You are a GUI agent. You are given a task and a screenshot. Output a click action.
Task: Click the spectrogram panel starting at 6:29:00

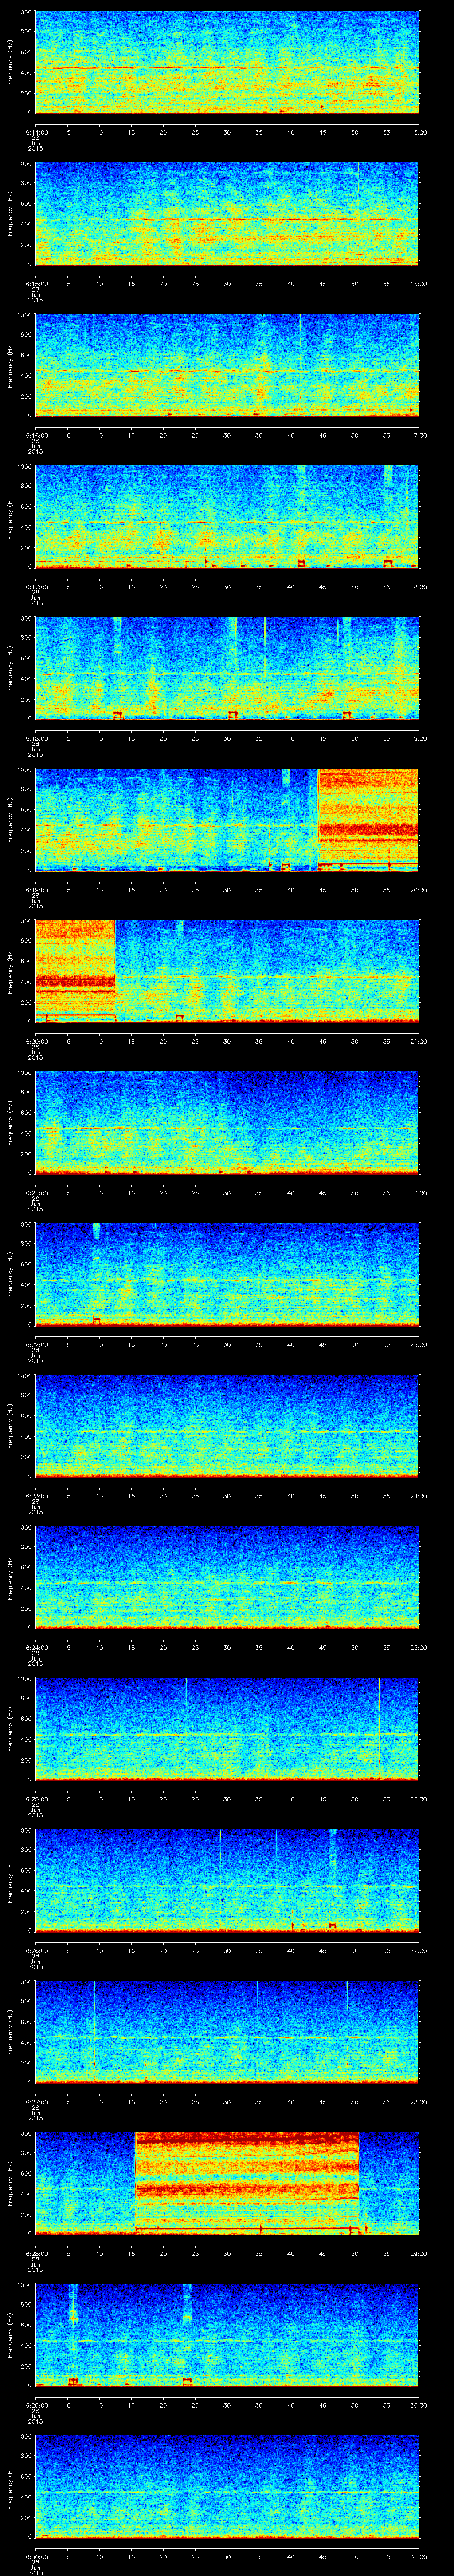227,2335
